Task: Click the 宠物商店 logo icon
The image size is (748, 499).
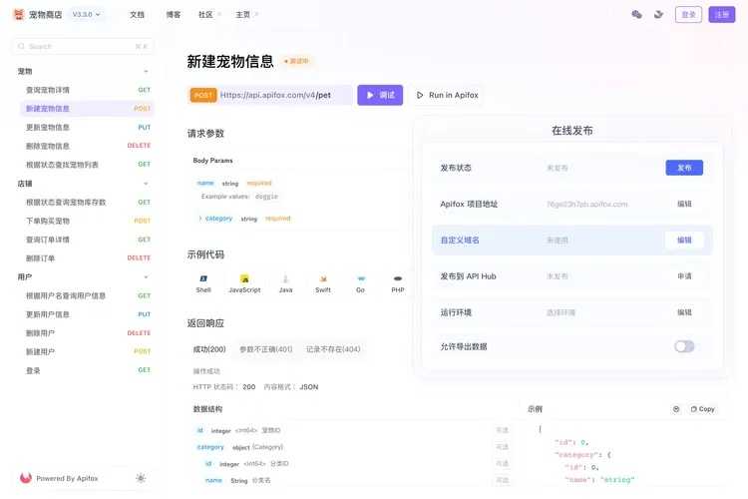Action: tap(19, 14)
